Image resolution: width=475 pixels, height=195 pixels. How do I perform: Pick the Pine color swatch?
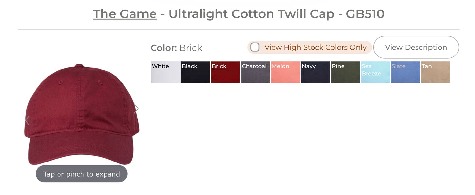click(x=345, y=72)
